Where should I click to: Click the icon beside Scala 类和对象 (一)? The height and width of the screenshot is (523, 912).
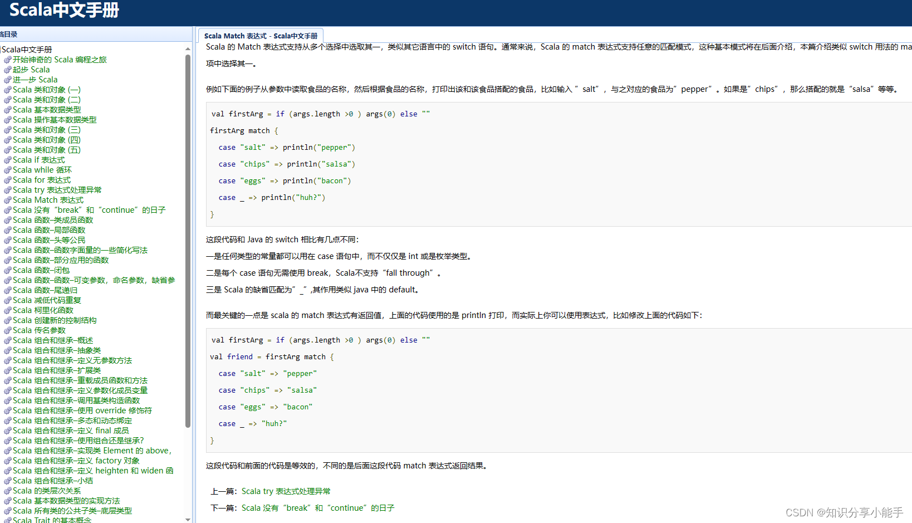8,90
